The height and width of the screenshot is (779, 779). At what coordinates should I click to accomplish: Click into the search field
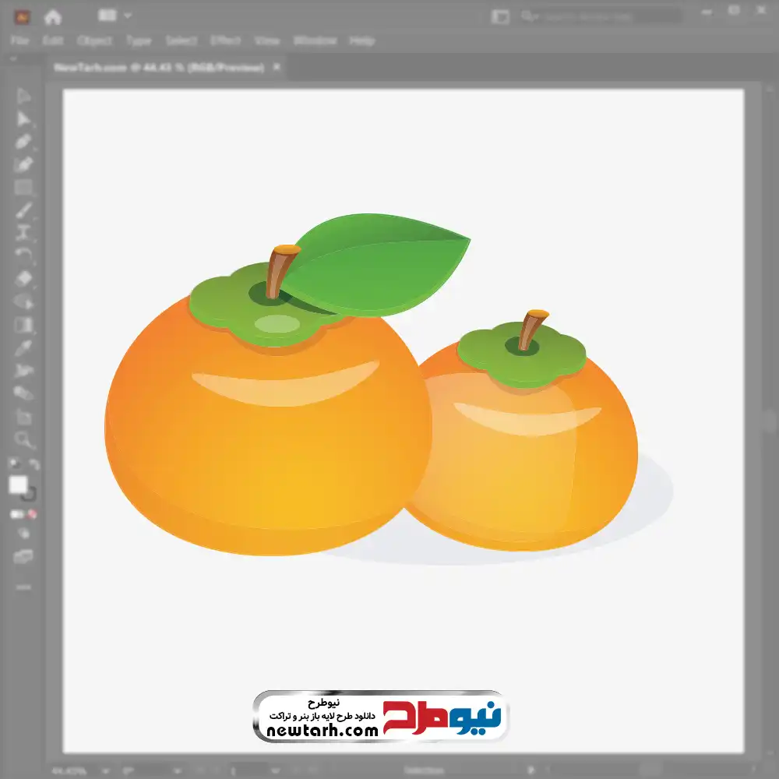pyautogui.click(x=601, y=17)
